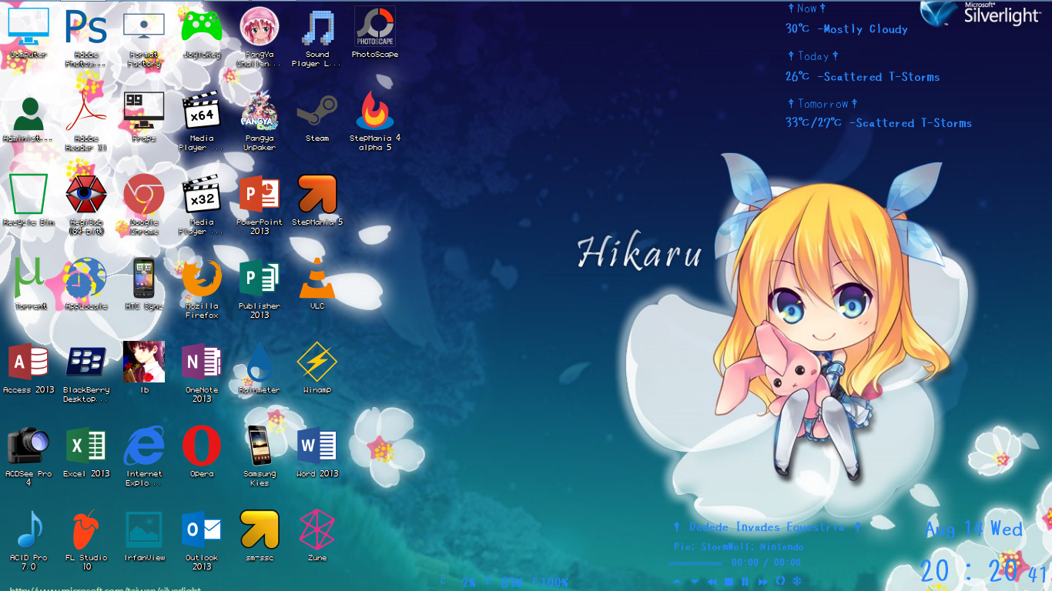The height and width of the screenshot is (591, 1052).
Task: Launch Adobe Reader XI
Action: coord(86,121)
